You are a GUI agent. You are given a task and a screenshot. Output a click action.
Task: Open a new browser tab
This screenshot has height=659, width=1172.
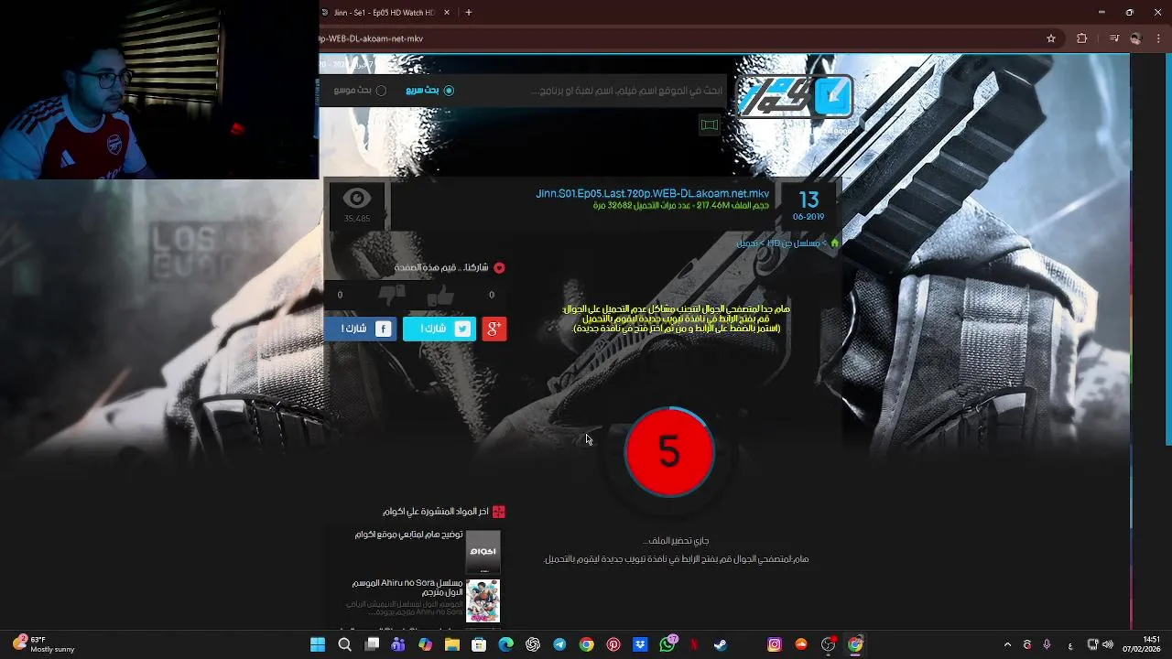[x=469, y=13]
